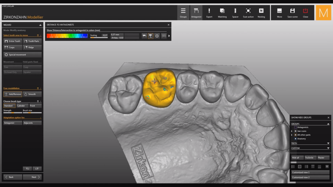Choose Adjacents adaptation option
Screen dimensions: 333x187
tap(32, 123)
